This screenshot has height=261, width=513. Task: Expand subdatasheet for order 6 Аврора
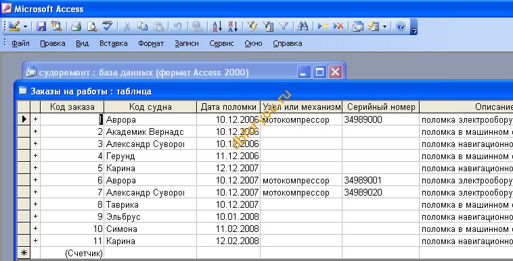pyautogui.click(x=35, y=179)
